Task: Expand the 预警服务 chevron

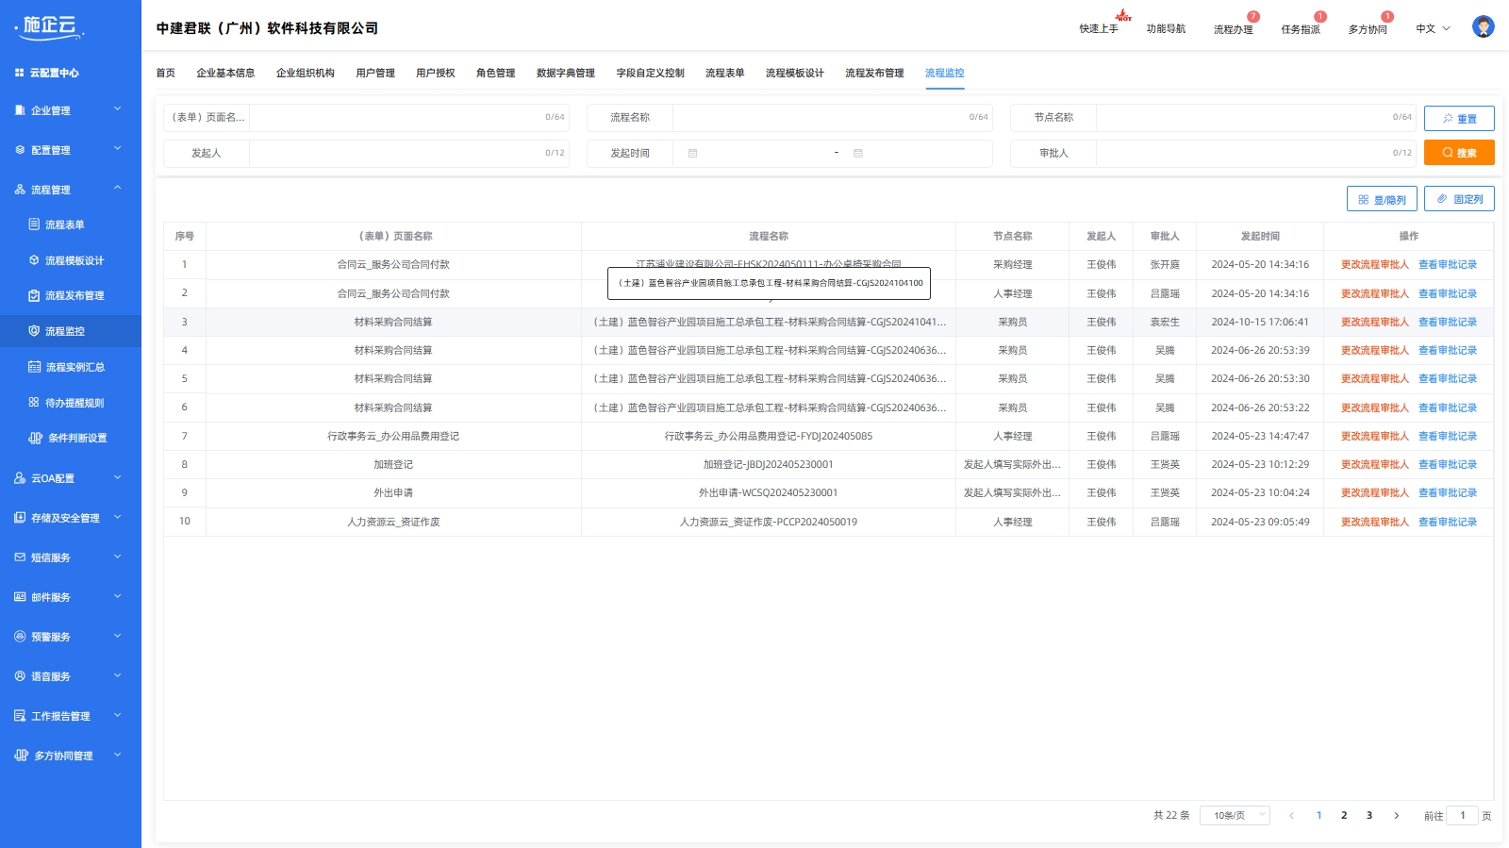Action: (118, 636)
